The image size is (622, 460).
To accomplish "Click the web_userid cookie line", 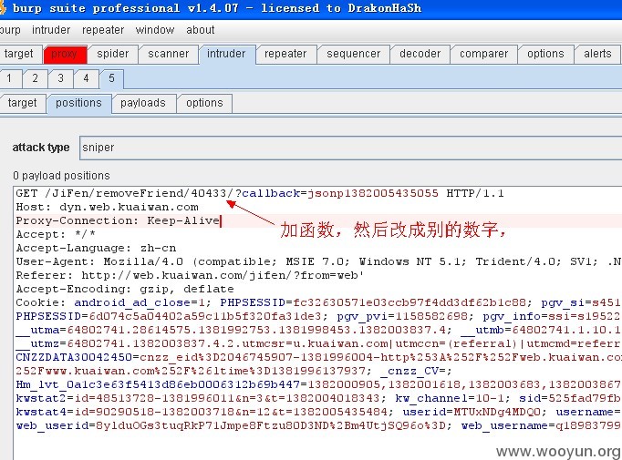I will (318, 425).
